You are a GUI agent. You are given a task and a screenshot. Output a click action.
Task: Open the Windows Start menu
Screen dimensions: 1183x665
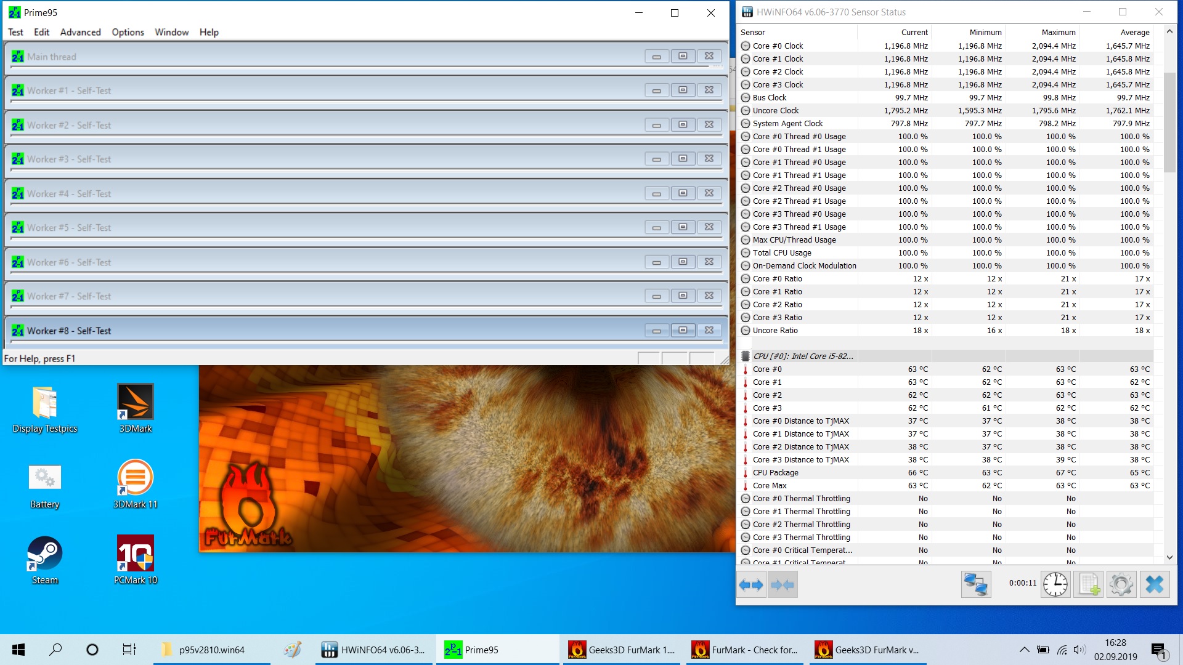tap(18, 650)
